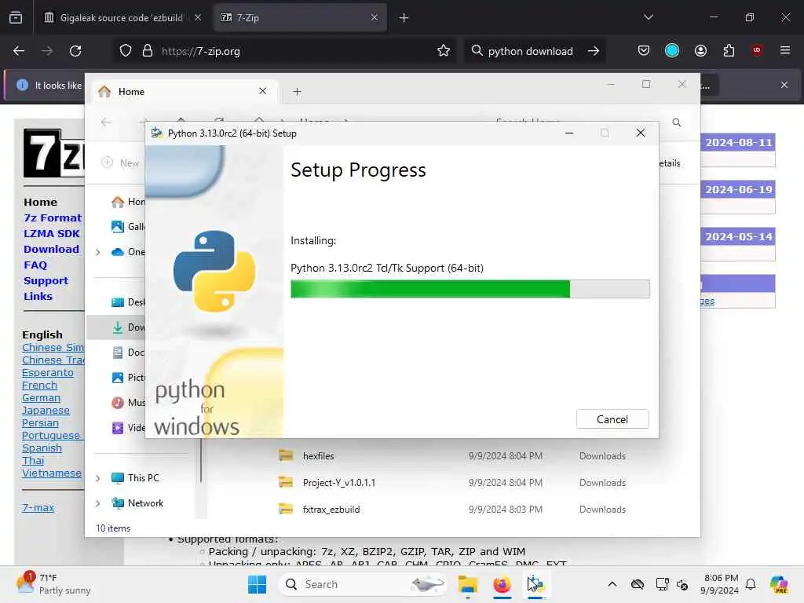The height and width of the screenshot is (603, 804).
Task: Open the 7-max link
Action: (38, 508)
